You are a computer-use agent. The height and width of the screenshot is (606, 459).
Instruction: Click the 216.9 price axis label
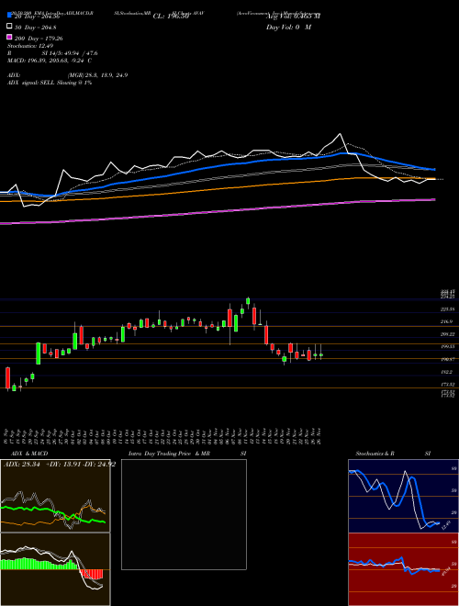(x=449, y=321)
